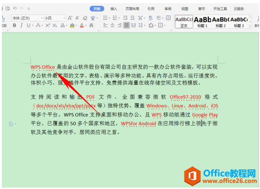Screen dimensions: 260x189
Task: Undo the last action
Action: (15, 8)
